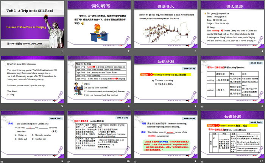Click the red 知识点 1 badge on slide 7
Viewport: 265px width, 163px height.
pos(145,75)
